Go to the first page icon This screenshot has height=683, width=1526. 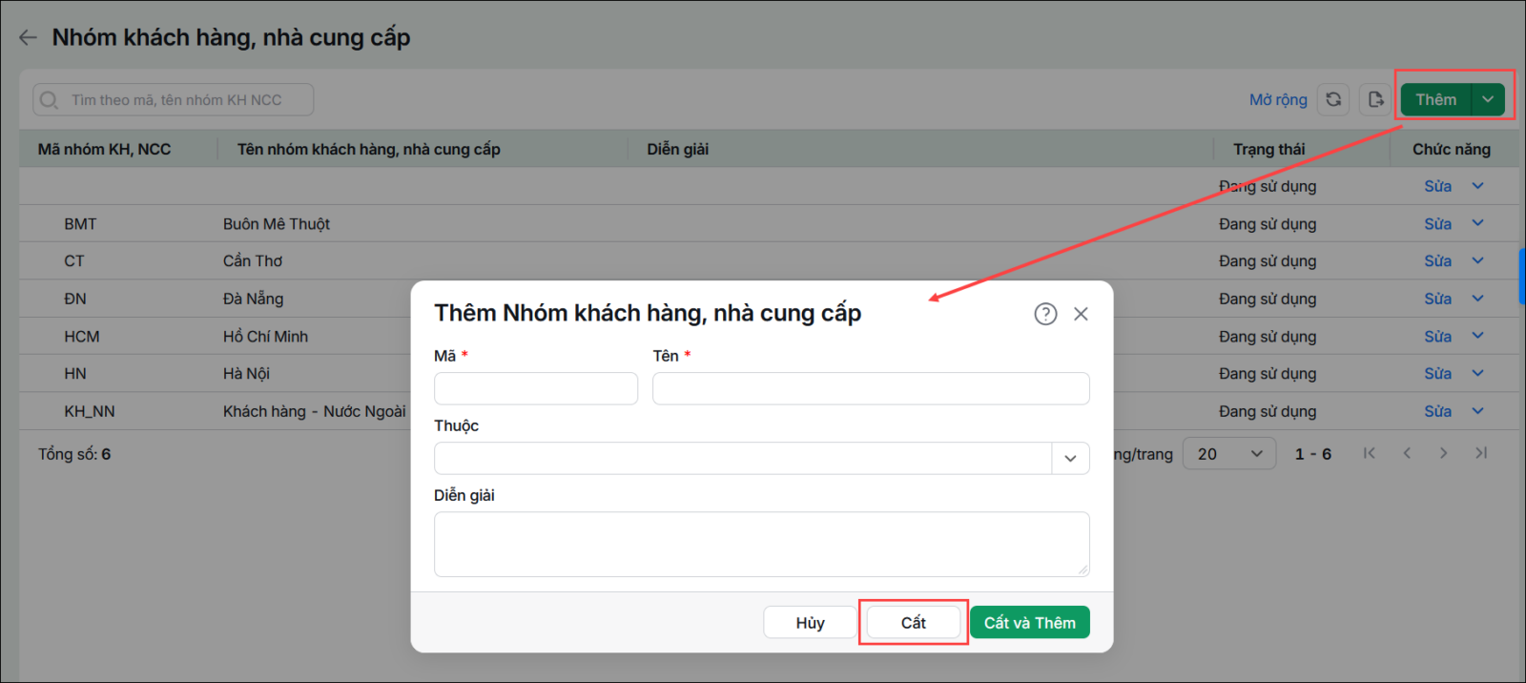point(1370,453)
